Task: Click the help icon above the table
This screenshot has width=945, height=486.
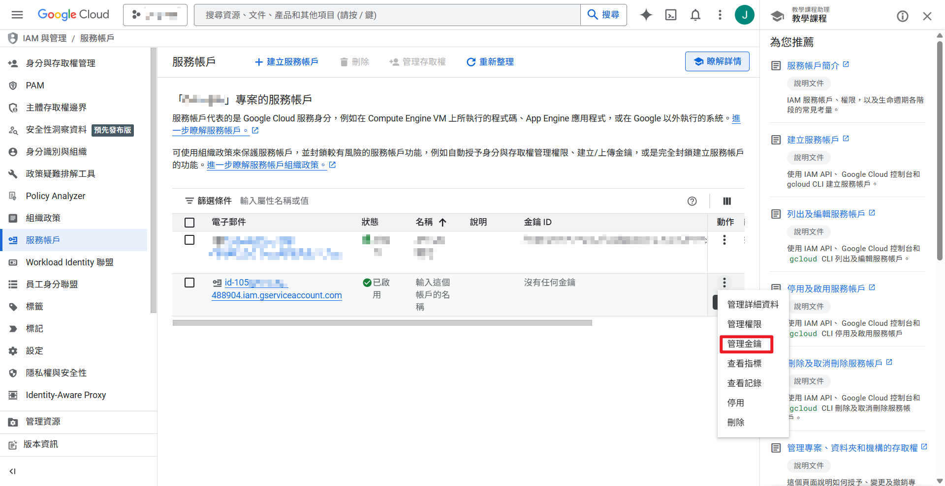Action: (692, 201)
